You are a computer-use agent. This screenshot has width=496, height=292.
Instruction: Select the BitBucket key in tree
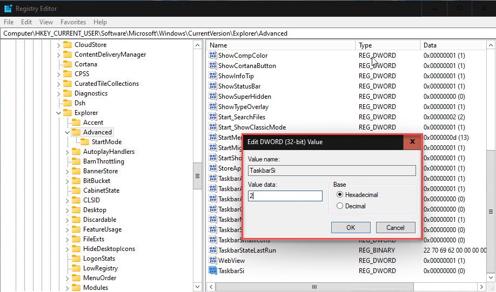point(97,181)
